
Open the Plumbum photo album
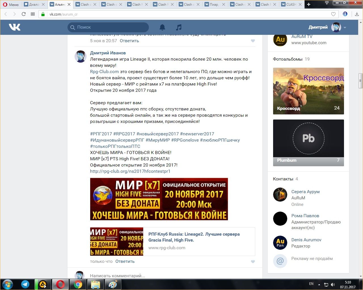tap(309, 143)
